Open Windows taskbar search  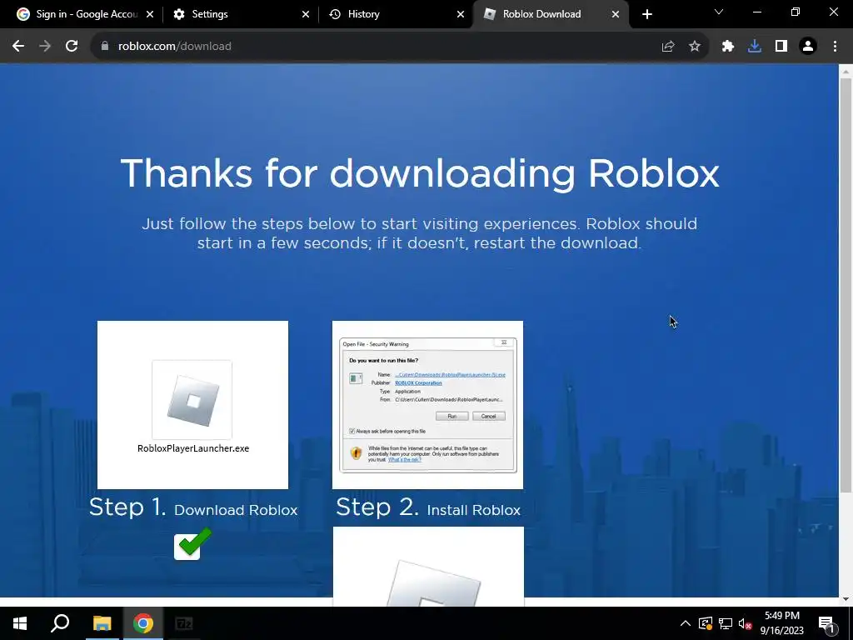[x=60, y=623]
